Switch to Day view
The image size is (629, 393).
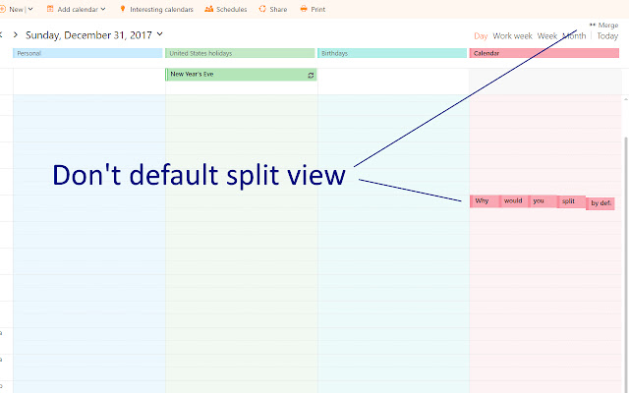pyautogui.click(x=481, y=36)
